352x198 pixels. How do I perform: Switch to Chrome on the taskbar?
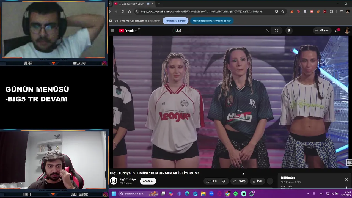(x=227, y=194)
